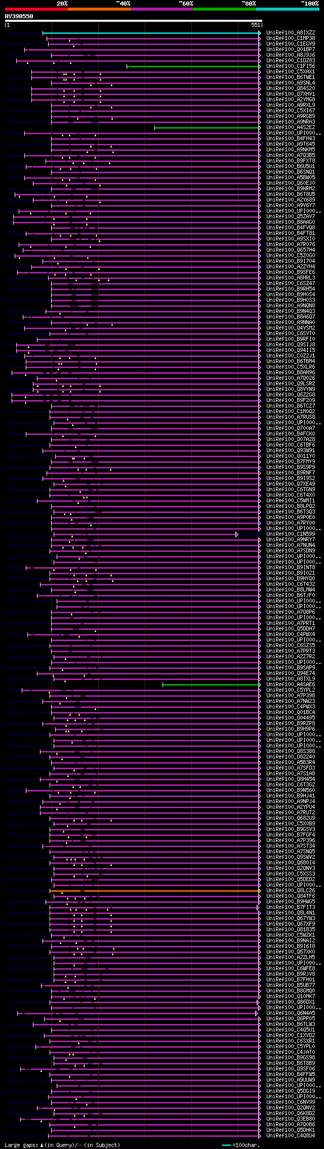The height and width of the screenshot is (1149, 324).
Task: Select the label UniRef100_A2Y689
Action: 291,200
